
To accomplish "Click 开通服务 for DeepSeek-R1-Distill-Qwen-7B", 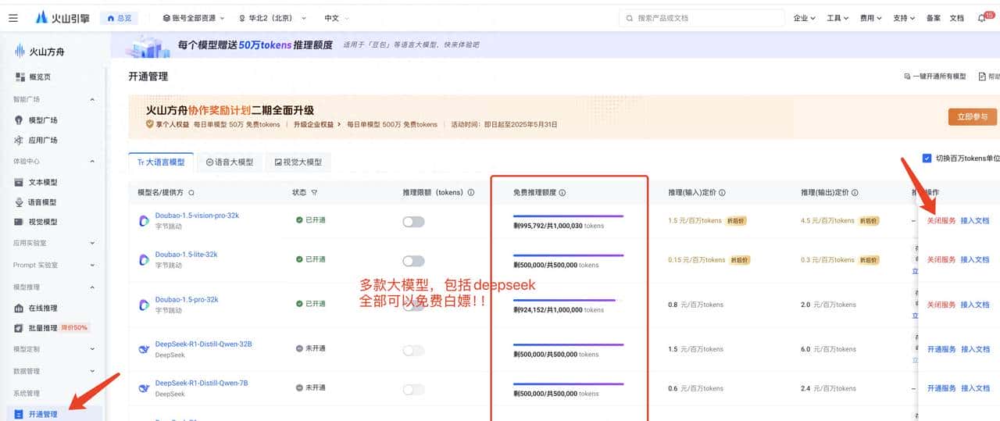I will (941, 388).
